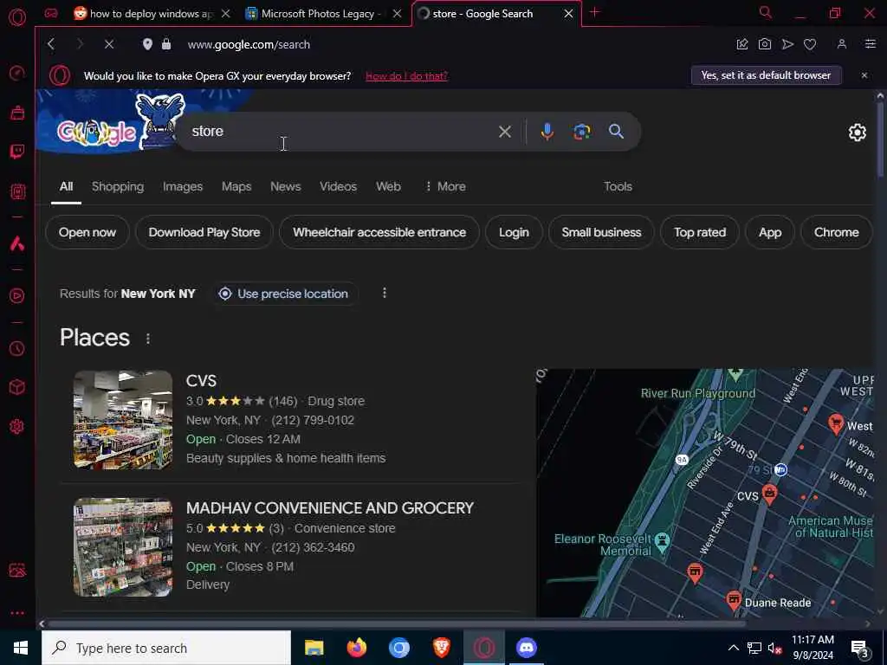
Task: Click the Duane Reade map pin
Action: [734, 600]
